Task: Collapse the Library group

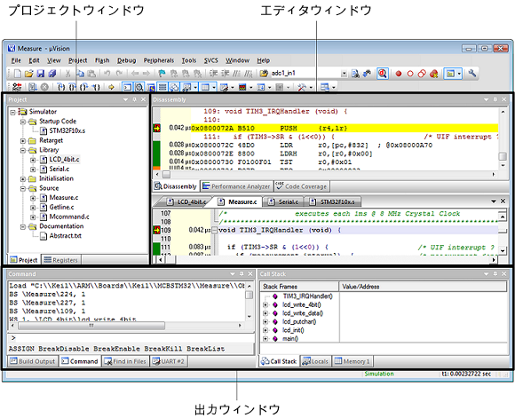Action: [23, 151]
